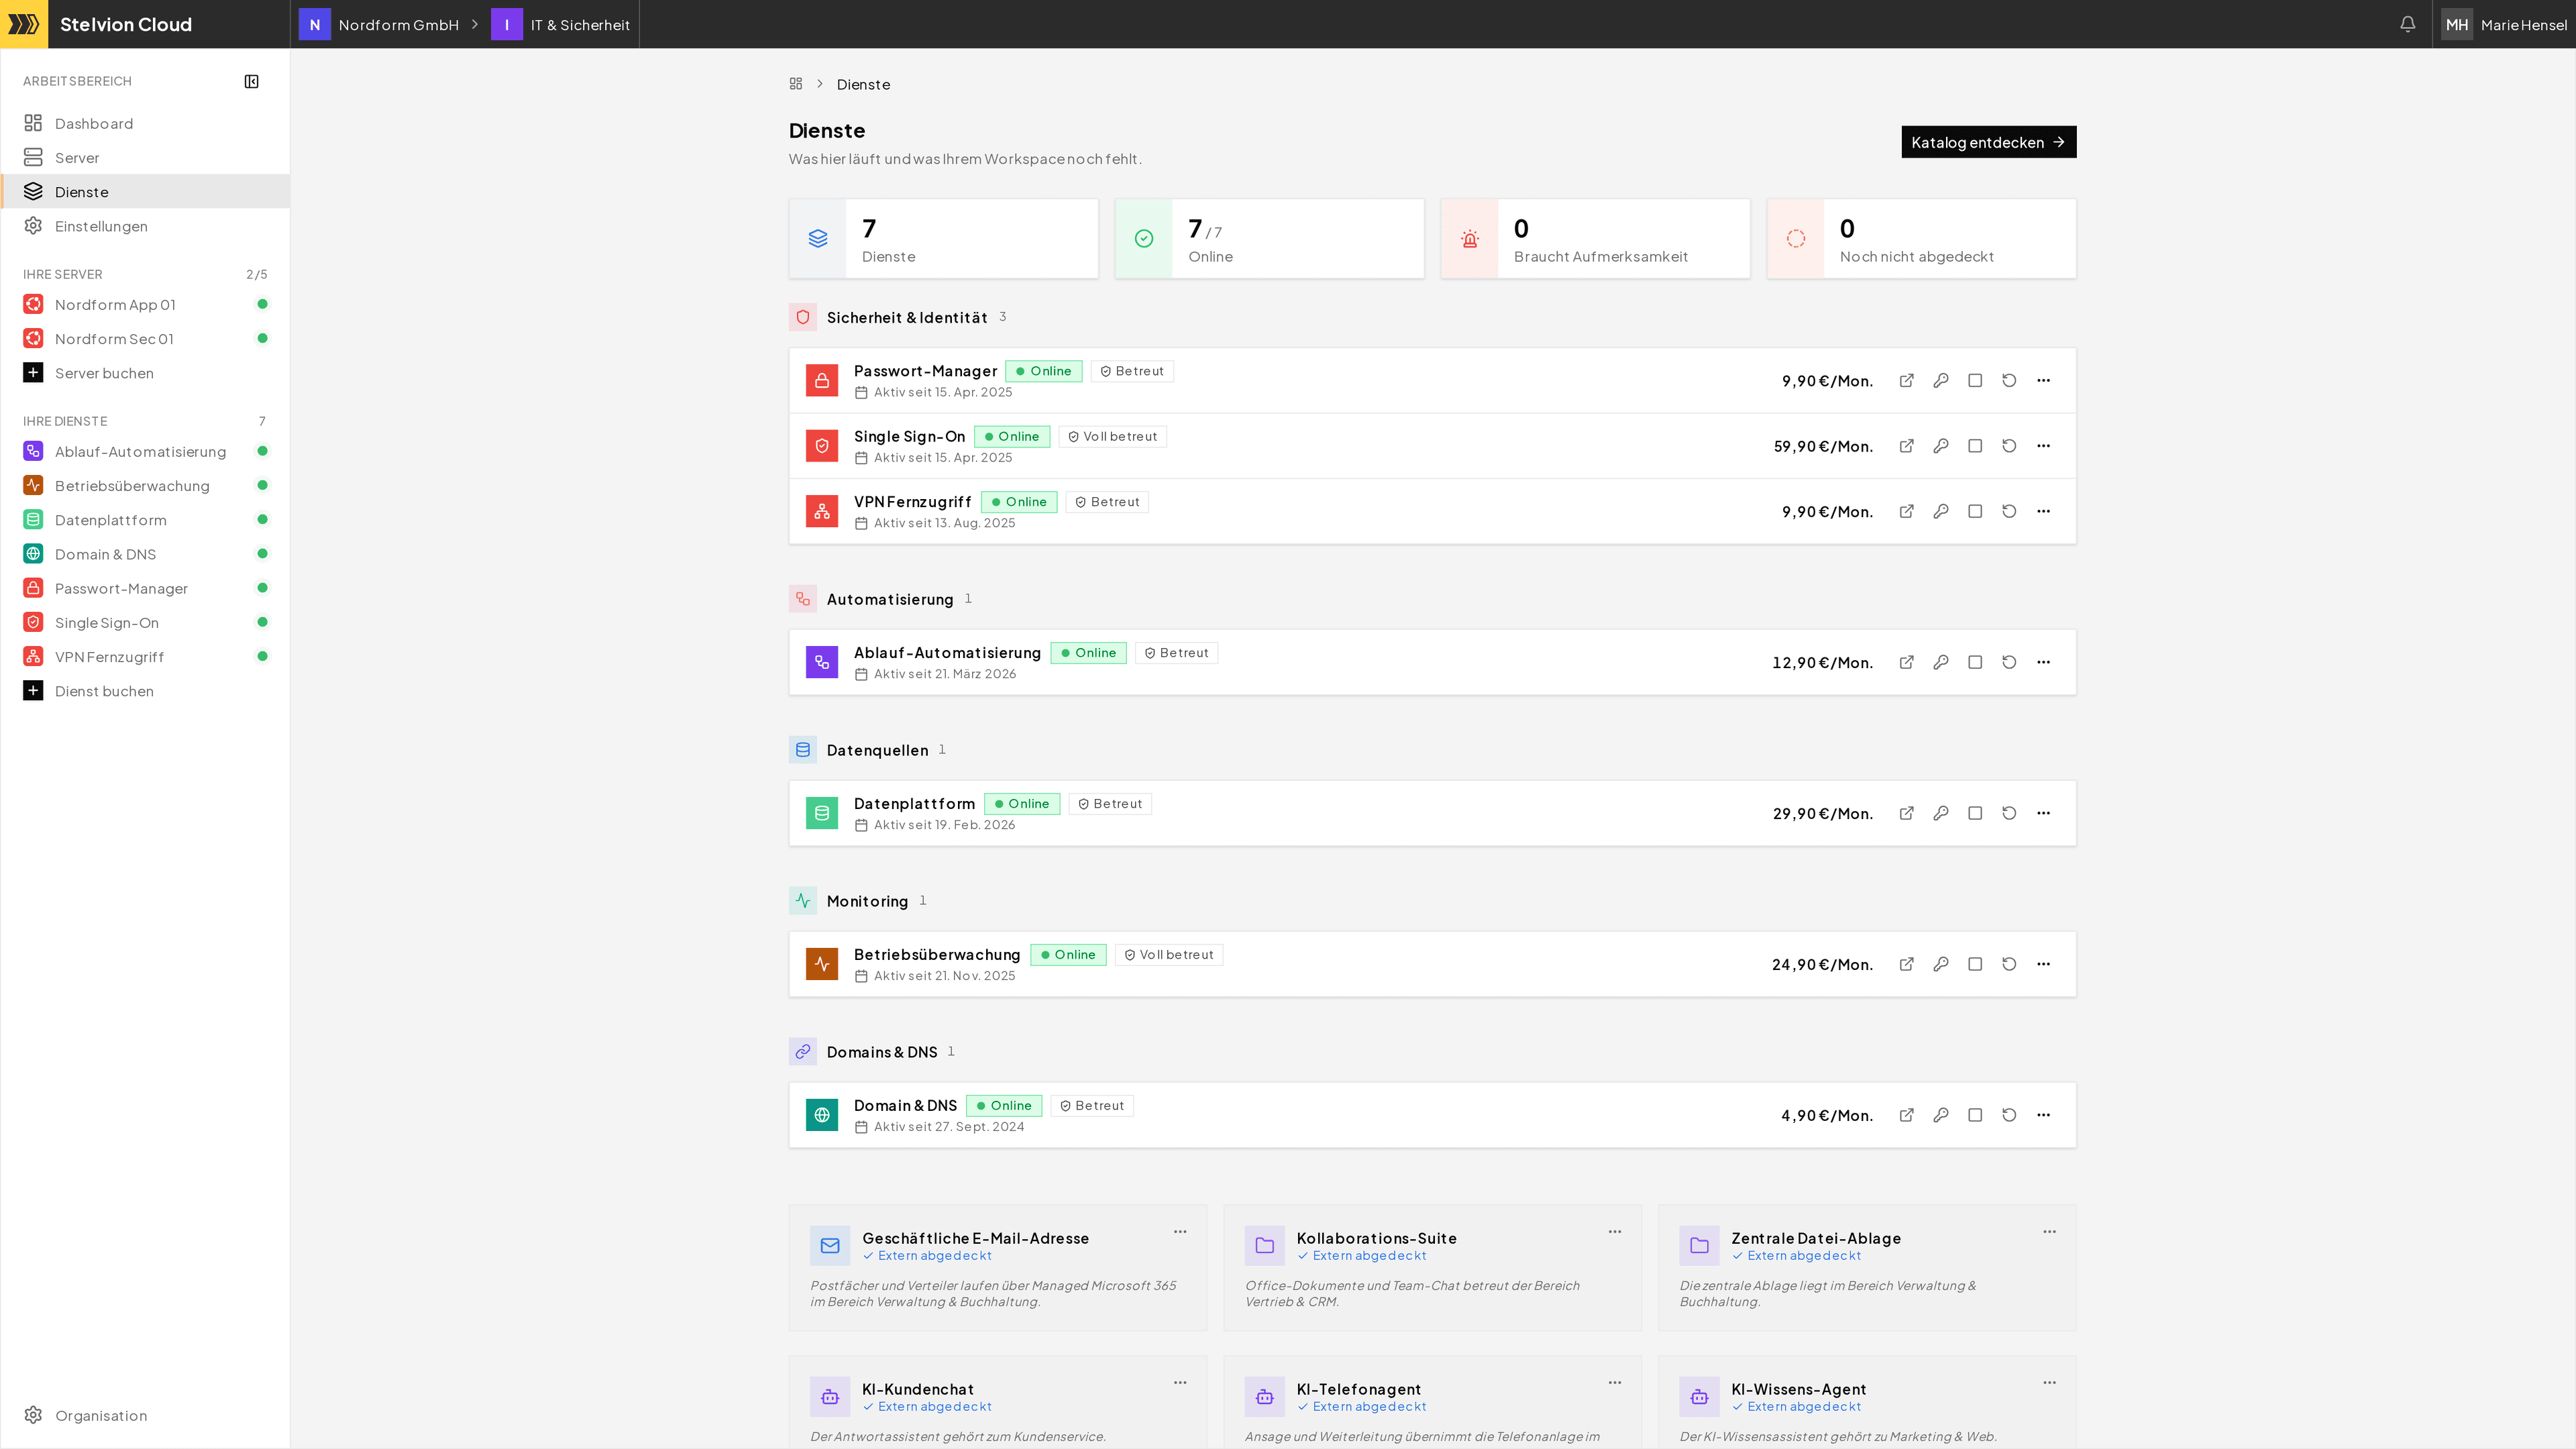The width and height of the screenshot is (2576, 1449).
Task: Click Voll betreut badge on Betriebsüberwachung
Action: point(1168,955)
